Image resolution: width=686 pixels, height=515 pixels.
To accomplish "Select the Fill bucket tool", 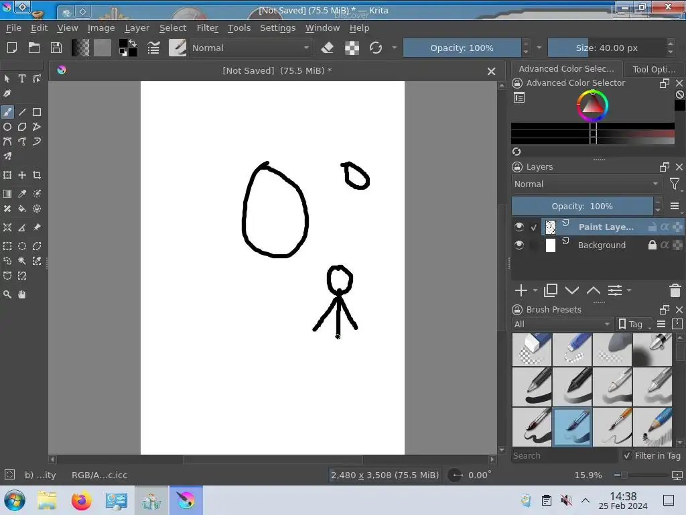I will pos(22,209).
